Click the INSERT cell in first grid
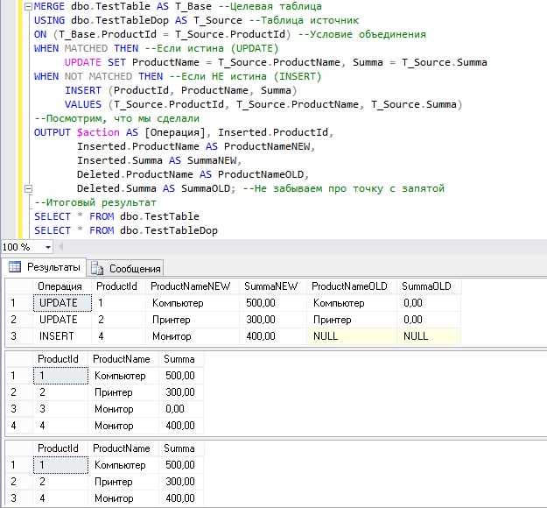 pyautogui.click(x=62, y=336)
